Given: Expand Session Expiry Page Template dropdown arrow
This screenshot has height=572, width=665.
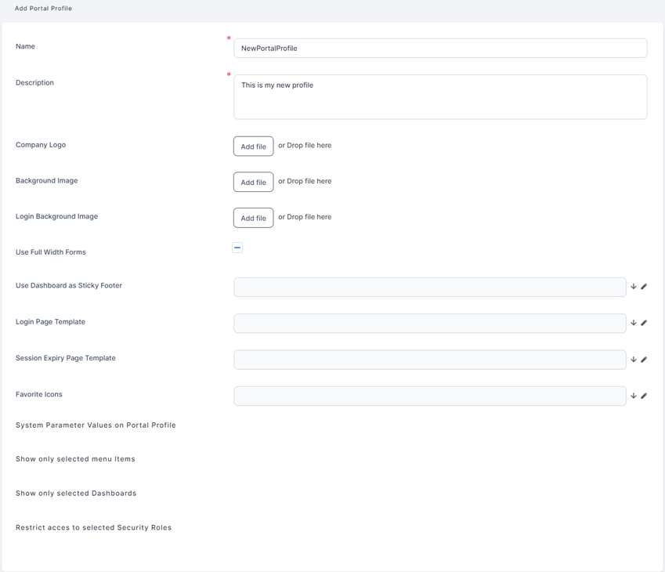Looking at the screenshot, I should 634,360.
